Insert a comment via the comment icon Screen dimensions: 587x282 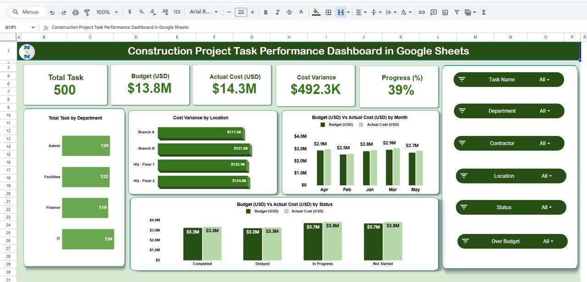point(433,12)
